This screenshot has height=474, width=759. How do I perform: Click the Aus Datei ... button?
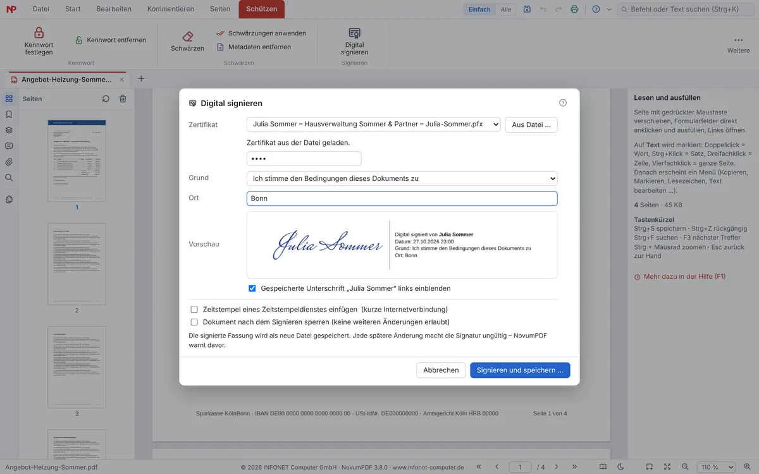coord(531,125)
